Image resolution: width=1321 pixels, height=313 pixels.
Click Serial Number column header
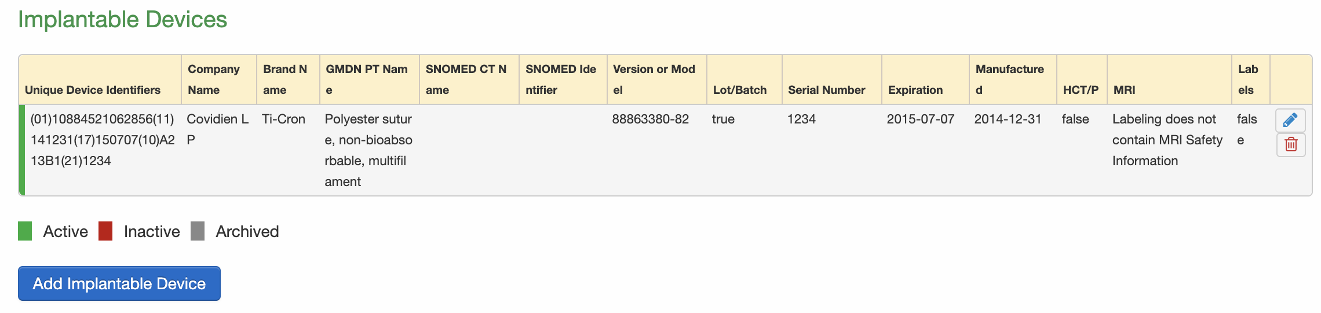(826, 90)
